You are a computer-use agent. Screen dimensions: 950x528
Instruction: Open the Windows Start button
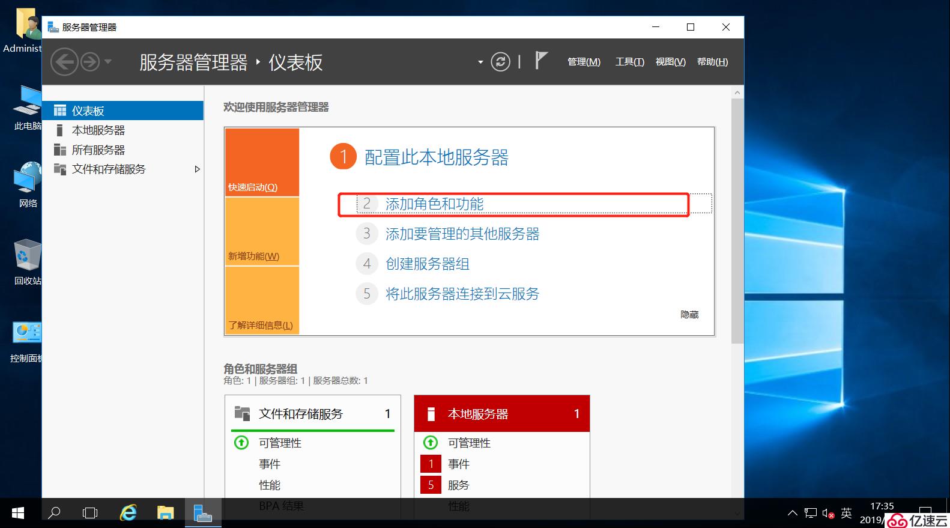(18, 513)
